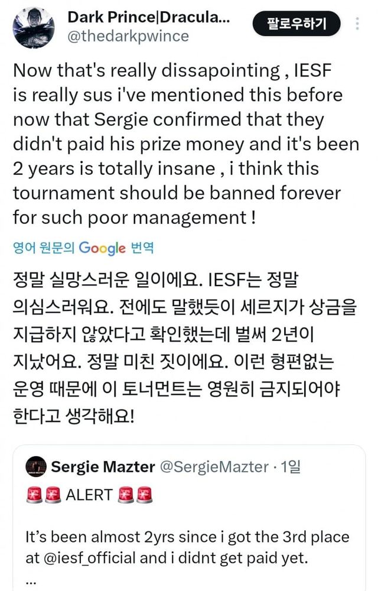Click Sergie Mazter's small profile picture
This screenshot has height=591, width=378.
coord(37,467)
